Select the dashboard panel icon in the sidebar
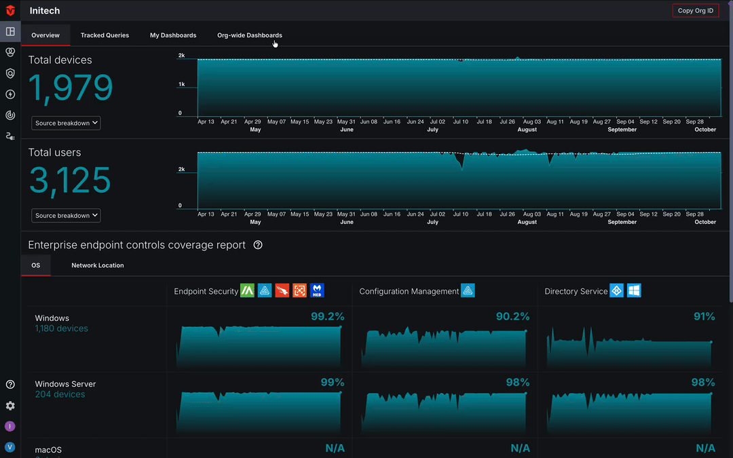This screenshot has width=733, height=458. point(10,31)
